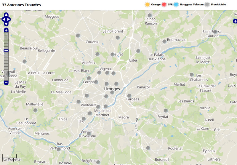Select antenna marker northwest of Vanteaux
Image resolution: width=237 pixels, height=165 pixels.
pyautogui.click(x=79, y=102)
